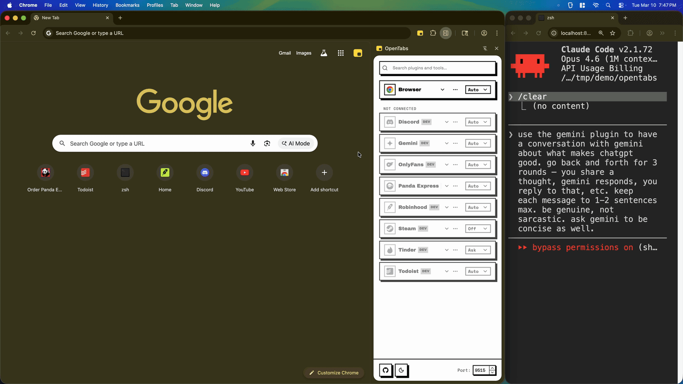The height and width of the screenshot is (384, 683).
Task: Expand the Discord plugin row
Action: click(x=447, y=122)
